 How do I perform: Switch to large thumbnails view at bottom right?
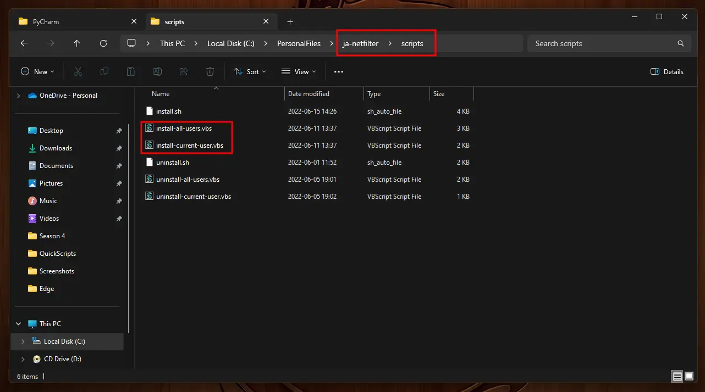(688, 377)
